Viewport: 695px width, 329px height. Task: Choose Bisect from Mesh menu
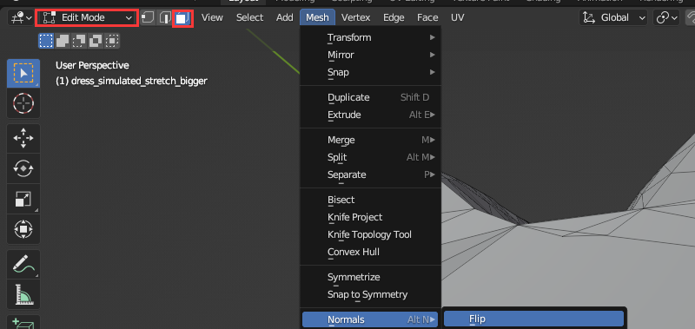(371, 200)
